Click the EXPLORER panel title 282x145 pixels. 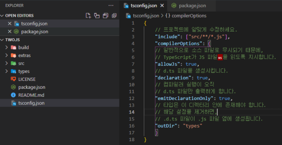click(14, 6)
